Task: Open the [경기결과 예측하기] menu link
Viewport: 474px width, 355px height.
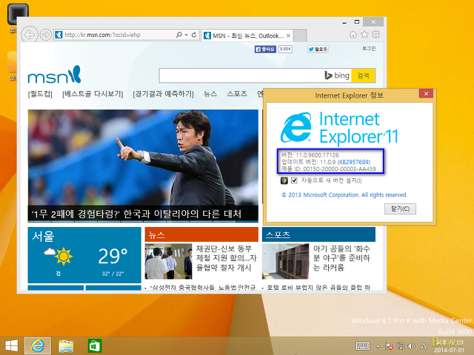Action: click(x=163, y=94)
